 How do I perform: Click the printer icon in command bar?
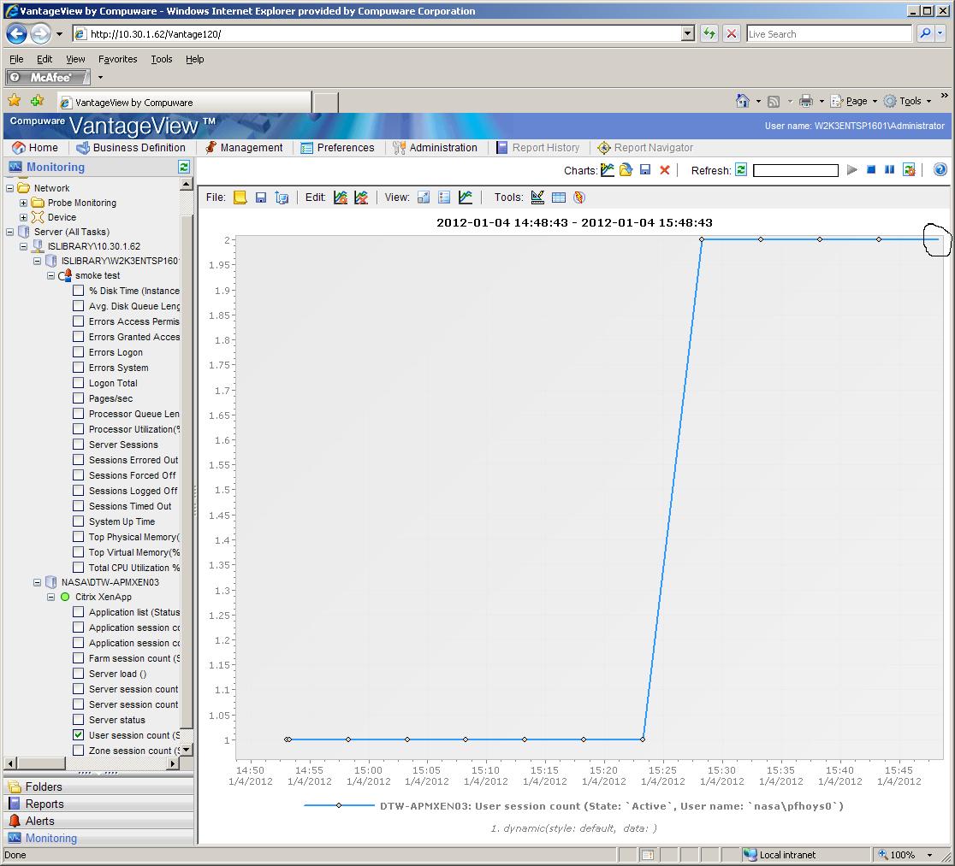[806, 101]
